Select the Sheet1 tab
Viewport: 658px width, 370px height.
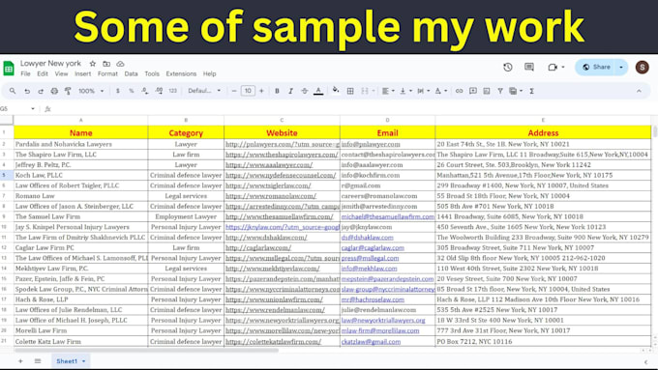71,360
